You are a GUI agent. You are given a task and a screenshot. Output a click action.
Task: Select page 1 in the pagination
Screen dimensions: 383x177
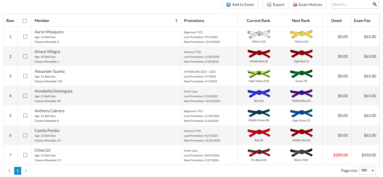click(x=18, y=171)
